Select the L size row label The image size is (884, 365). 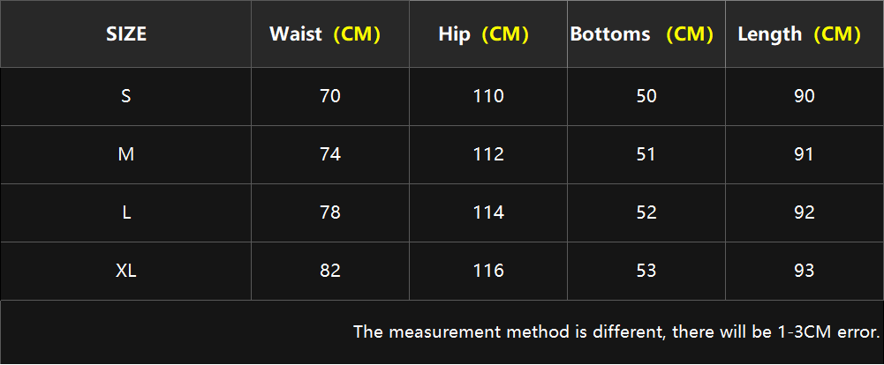click(125, 213)
